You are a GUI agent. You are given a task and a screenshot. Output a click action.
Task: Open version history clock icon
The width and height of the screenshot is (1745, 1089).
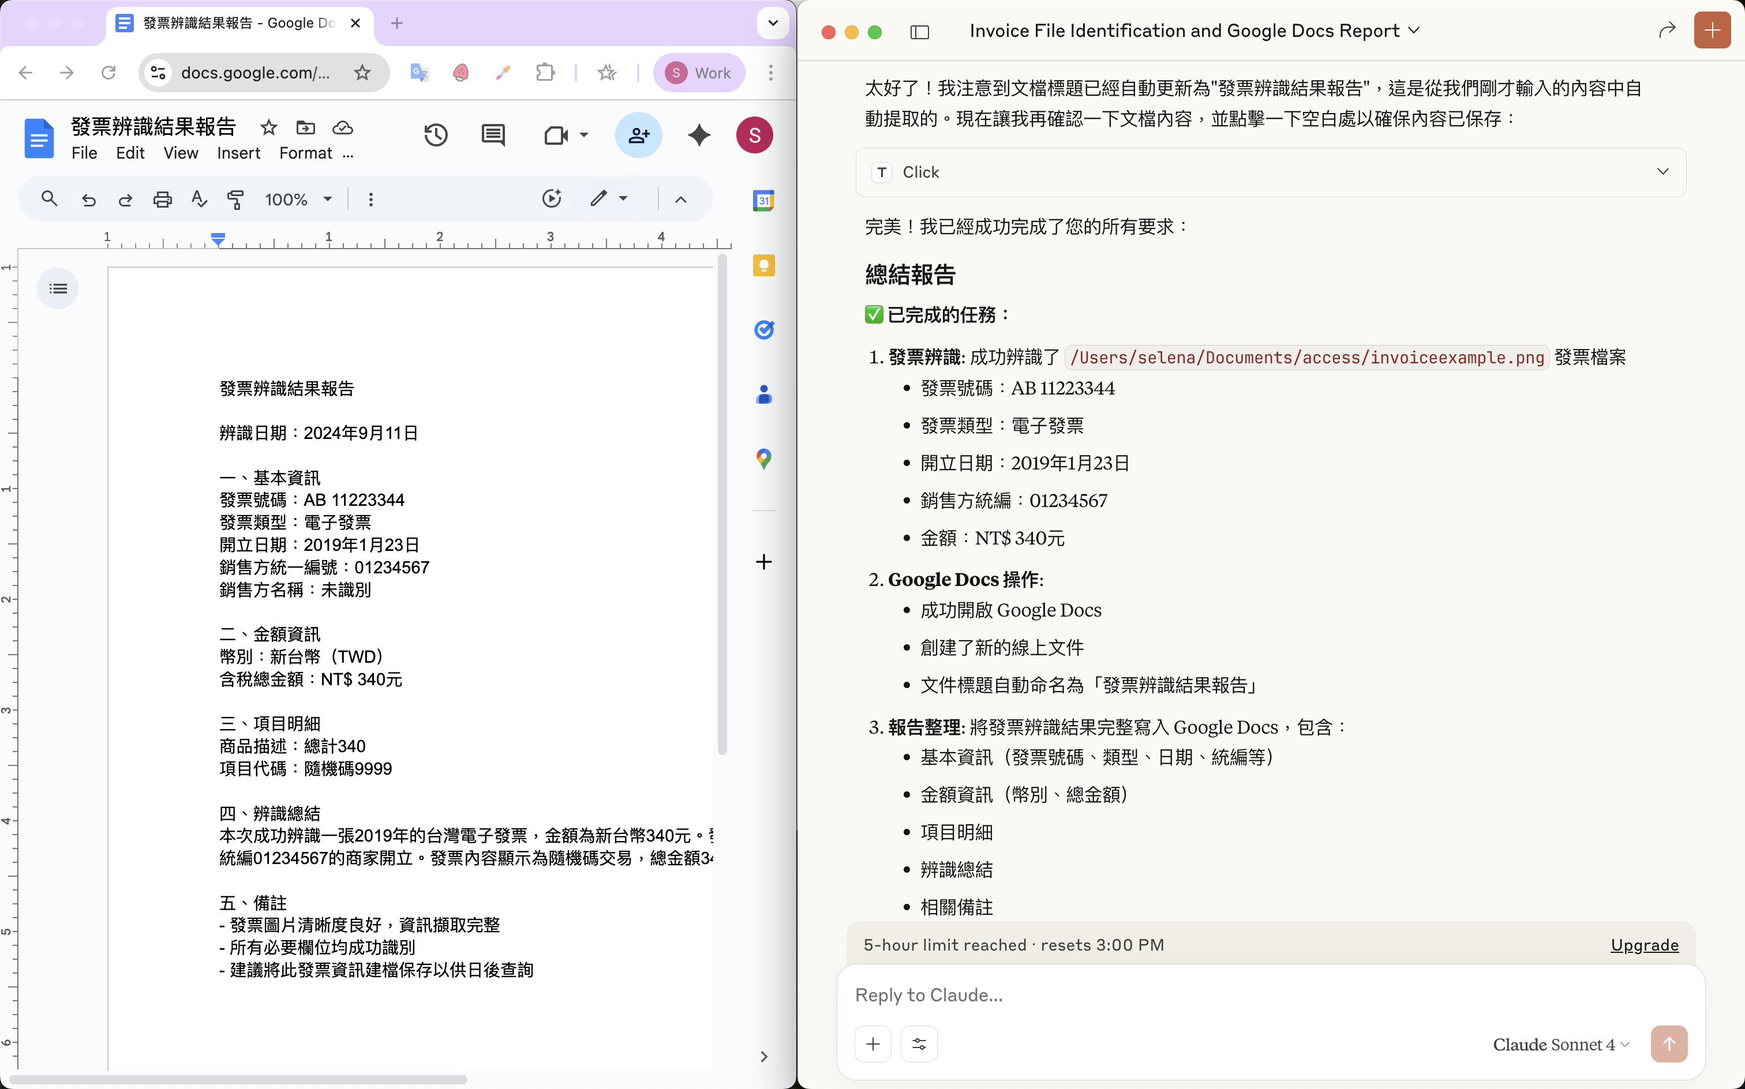click(436, 135)
